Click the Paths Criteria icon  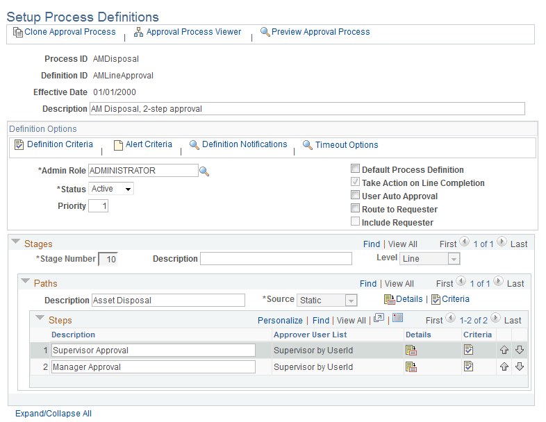pyautogui.click(x=436, y=299)
